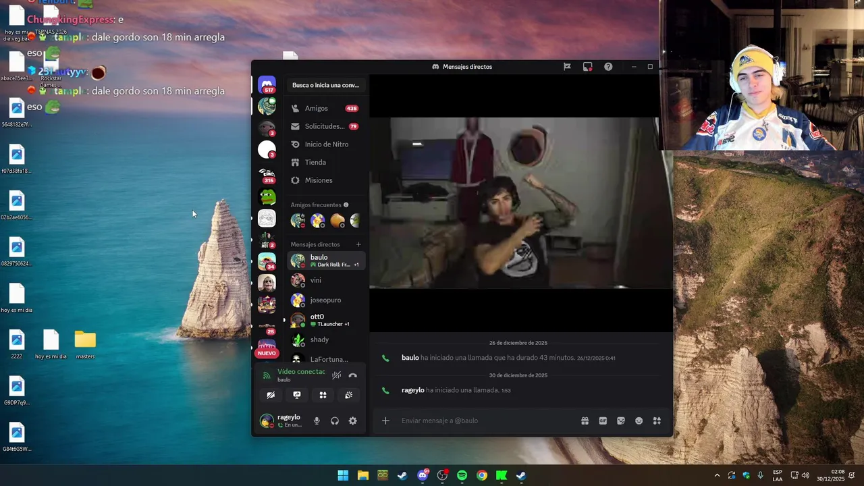This screenshot has height=486, width=864.
Task: Open first avatar in Amigos frecuentes
Action: click(298, 221)
